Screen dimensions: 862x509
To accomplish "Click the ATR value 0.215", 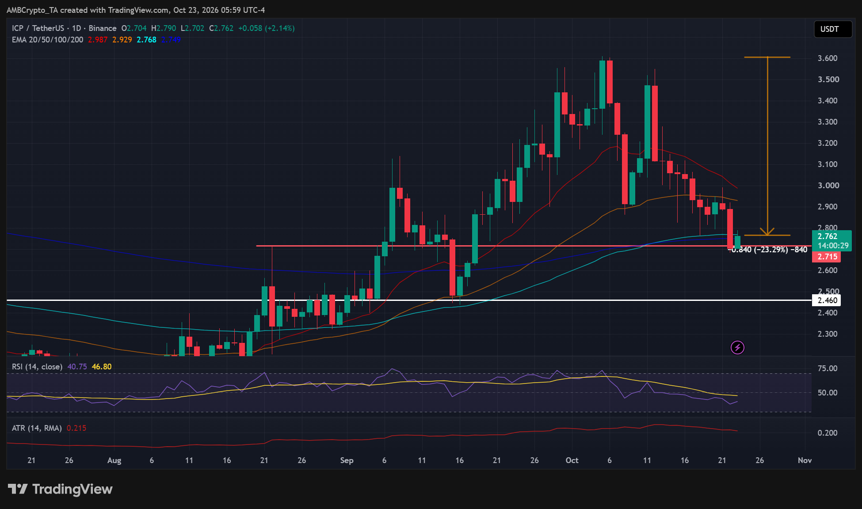I will 76,428.
